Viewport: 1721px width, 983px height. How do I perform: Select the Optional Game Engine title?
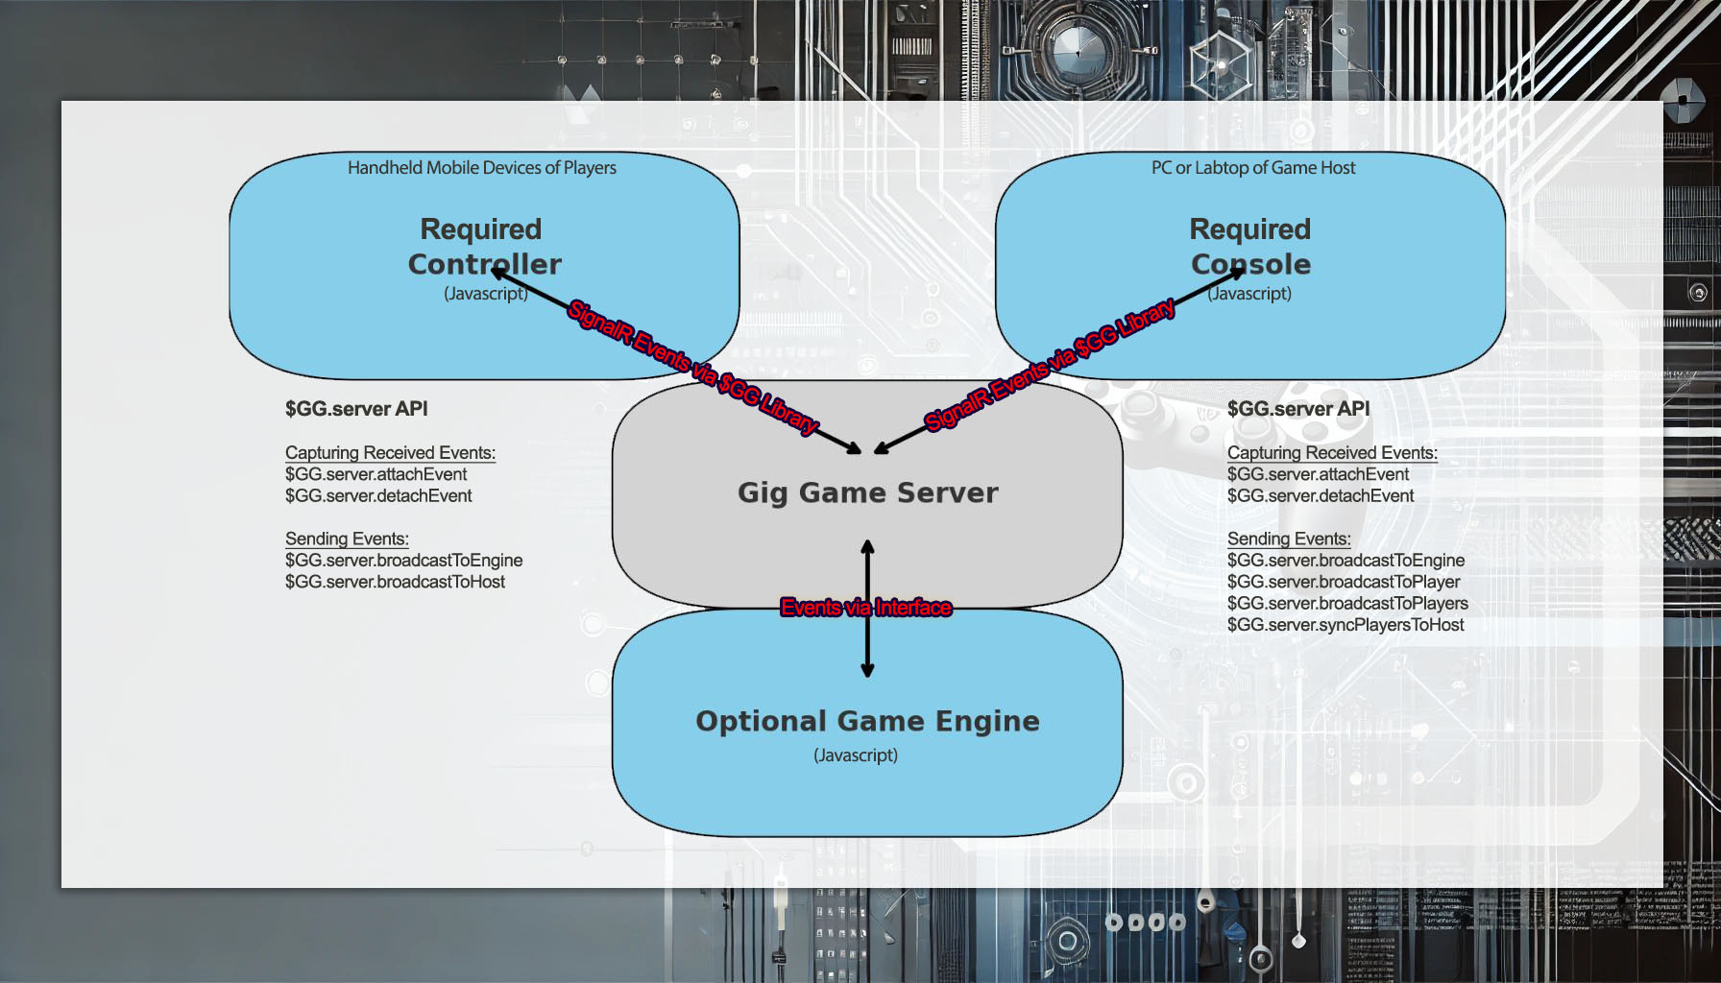(x=867, y=721)
